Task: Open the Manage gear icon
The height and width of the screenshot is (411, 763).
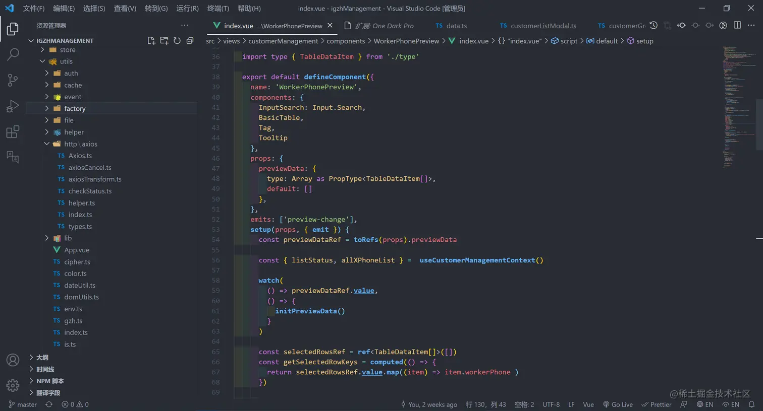Action: [13, 385]
